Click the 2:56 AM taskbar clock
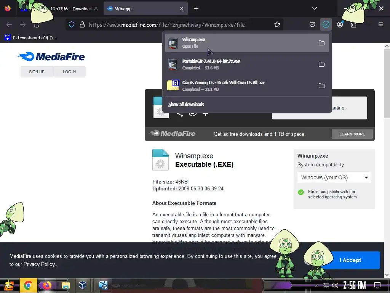The width and height of the screenshot is (390, 293). point(355,285)
